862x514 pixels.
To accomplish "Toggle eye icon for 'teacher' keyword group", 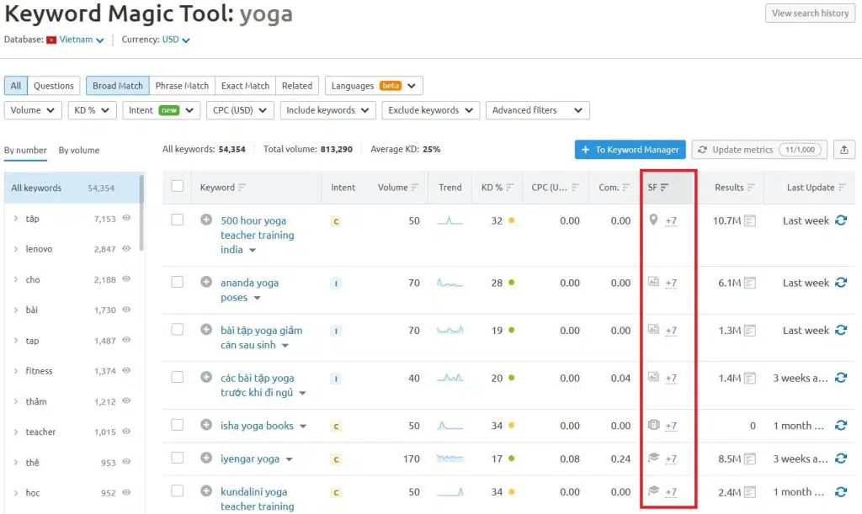I will click(126, 431).
